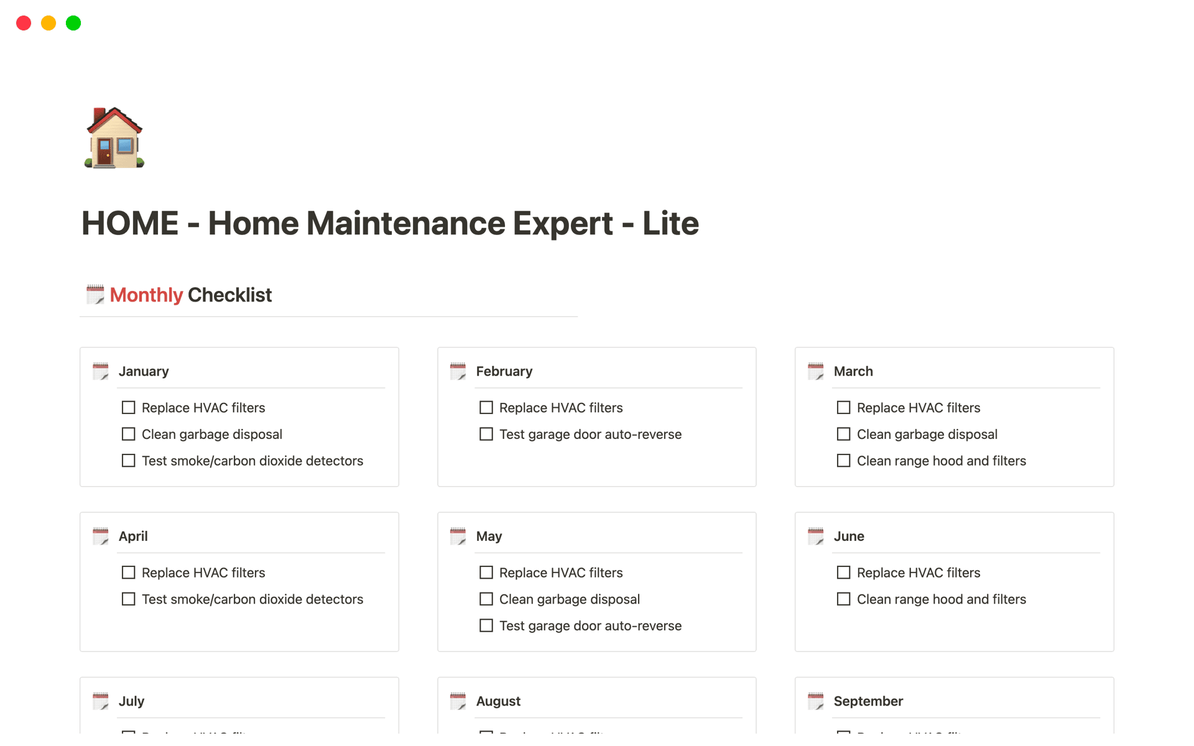The height and width of the screenshot is (746, 1194).
Task: Check Test garage door auto-reverse under February
Action: click(x=486, y=434)
